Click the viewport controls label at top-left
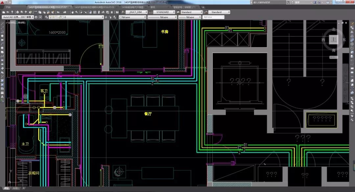The image size is (355, 192). pyautogui.click(x=16, y=23)
